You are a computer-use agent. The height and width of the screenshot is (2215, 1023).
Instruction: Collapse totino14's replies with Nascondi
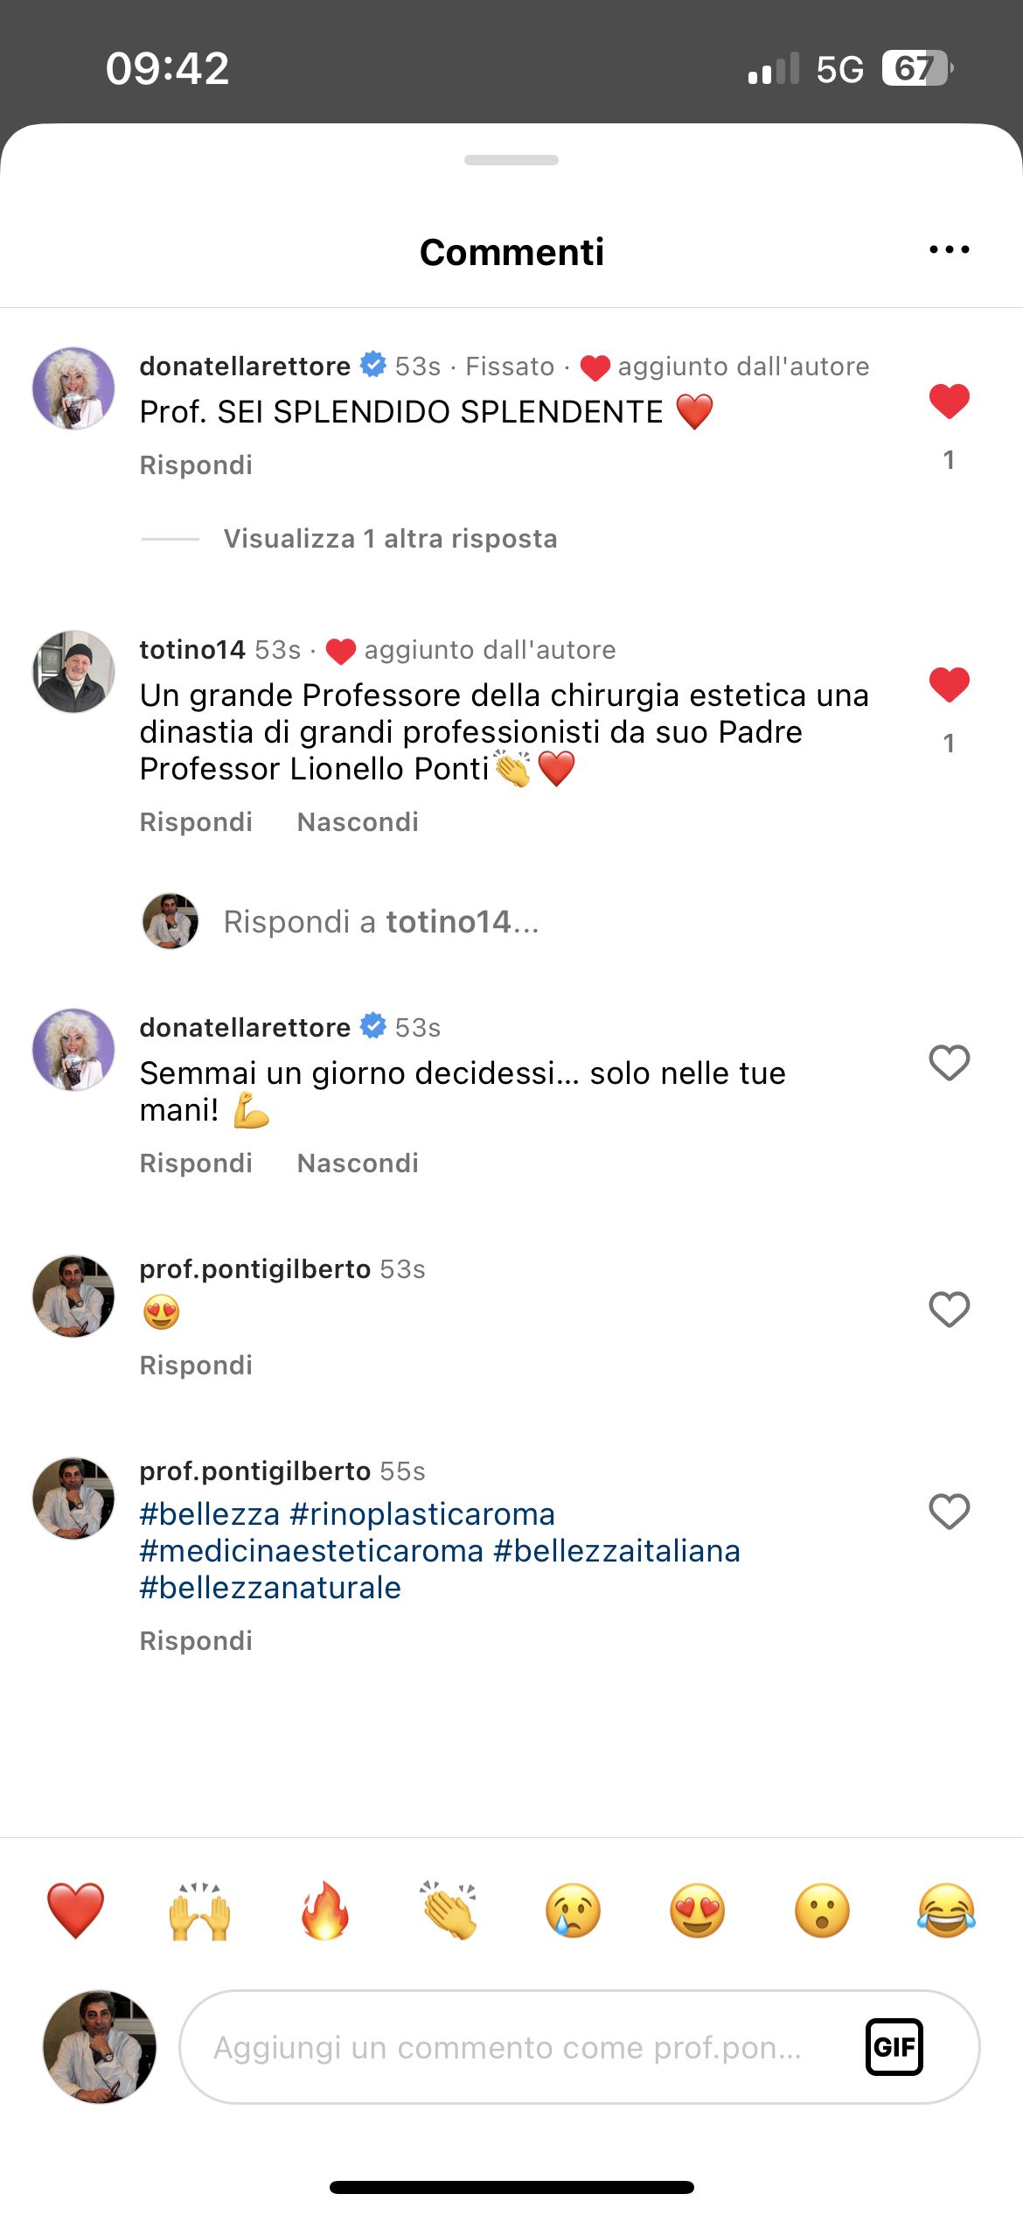tap(357, 821)
